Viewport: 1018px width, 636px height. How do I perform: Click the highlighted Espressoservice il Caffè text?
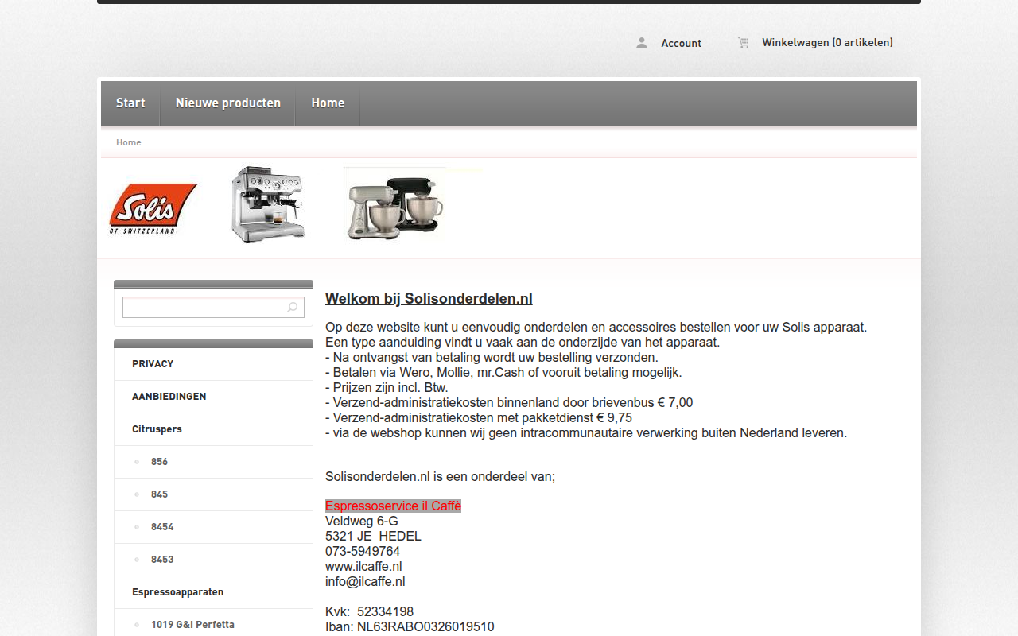pos(393,506)
